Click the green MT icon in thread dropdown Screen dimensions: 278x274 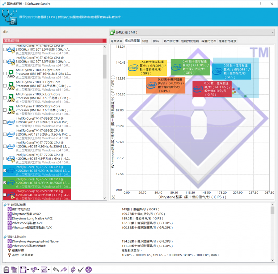tap(113, 33)
